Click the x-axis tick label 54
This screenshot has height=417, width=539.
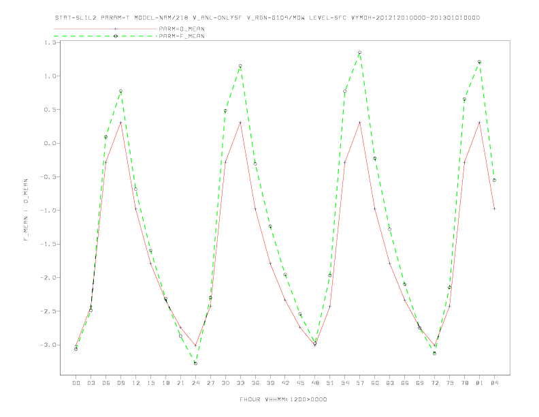pyautogui.click(x=345, y=383)
